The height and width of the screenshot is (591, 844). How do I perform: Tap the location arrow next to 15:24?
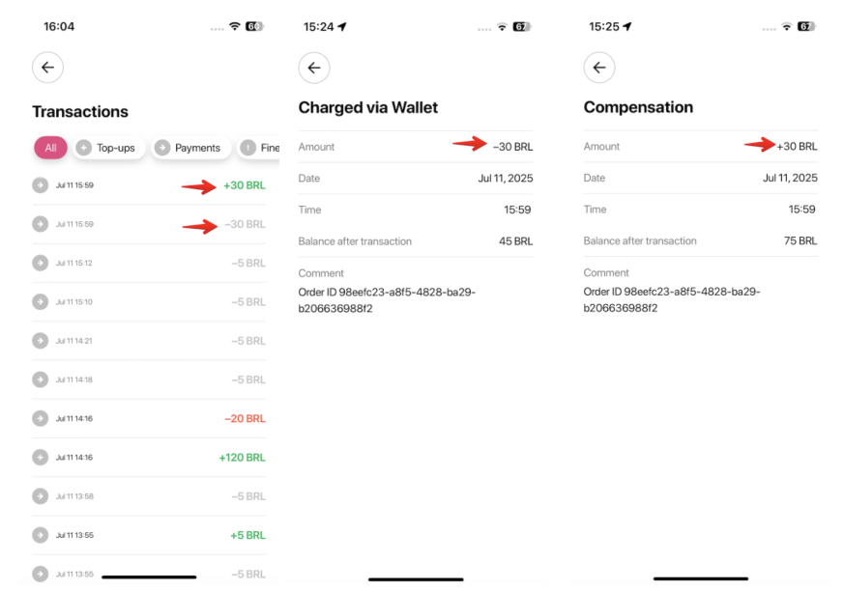coord(342,27)
